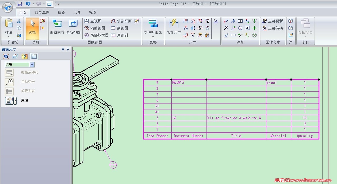Select the Center Mark icon

254,28
